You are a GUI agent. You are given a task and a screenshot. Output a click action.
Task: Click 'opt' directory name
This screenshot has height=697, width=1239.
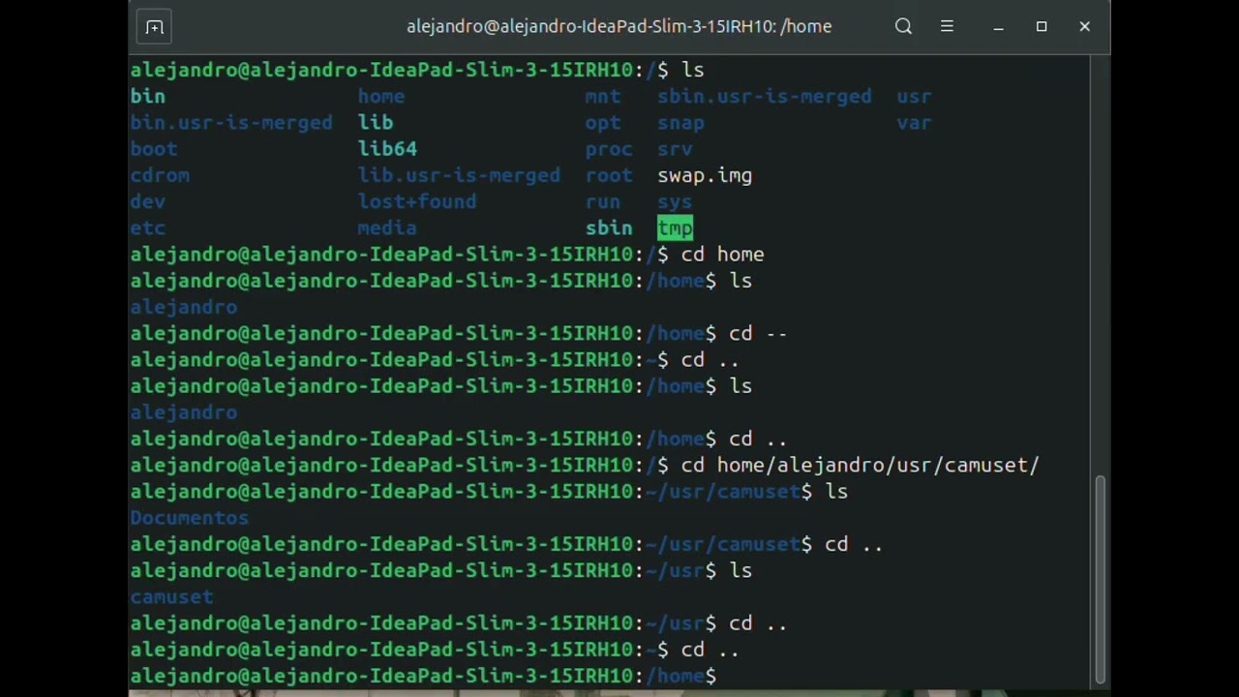coord(603,123)
